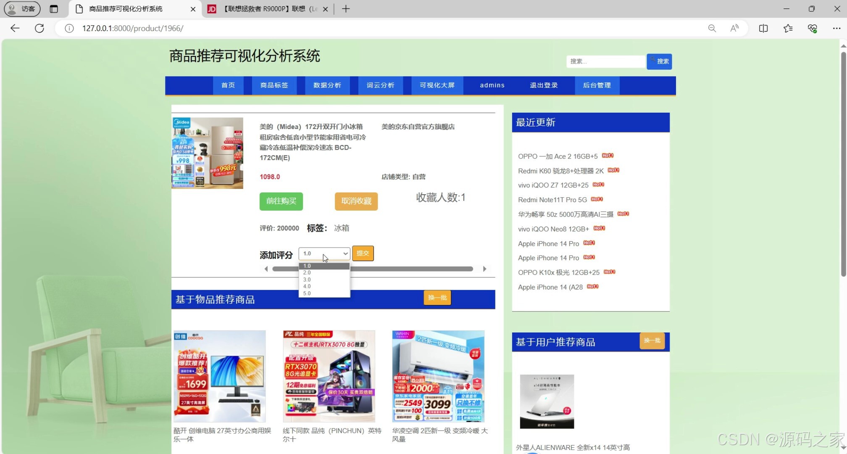Choose rating 4.0 in the list
847x454 pixels.
(324, 286)
